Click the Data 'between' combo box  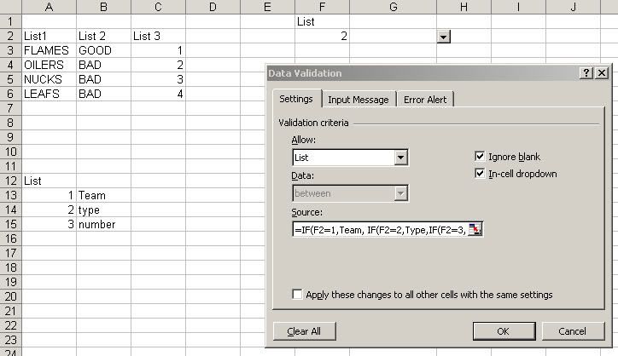point(350,193)
